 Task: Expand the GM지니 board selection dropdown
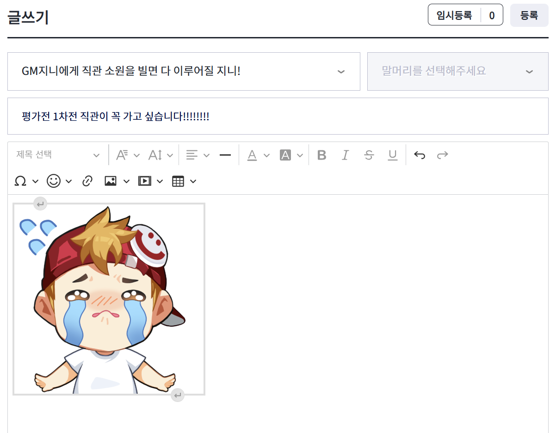(184, 71)
